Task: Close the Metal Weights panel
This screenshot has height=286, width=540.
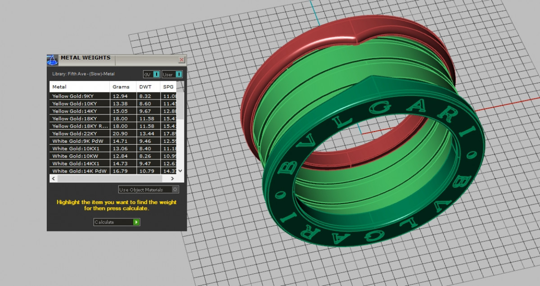Action: click(x=182, y=59)
